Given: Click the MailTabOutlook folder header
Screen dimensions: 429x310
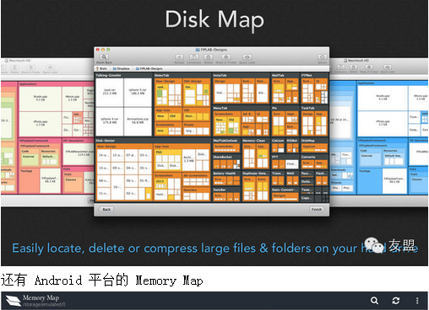Looking at the screenshot, I should 225,141.
